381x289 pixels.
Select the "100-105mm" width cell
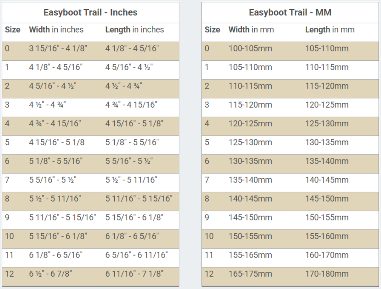pyautogui.click(x=250, y=48)
